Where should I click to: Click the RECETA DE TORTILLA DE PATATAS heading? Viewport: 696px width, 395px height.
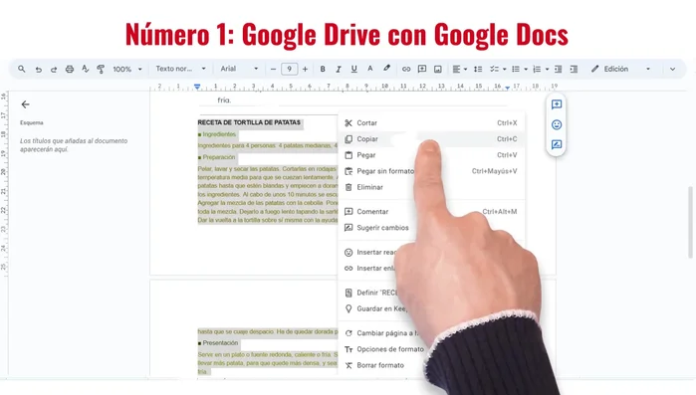pos(249,122)
